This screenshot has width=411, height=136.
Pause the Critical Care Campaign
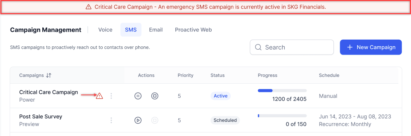pos(138,96)
